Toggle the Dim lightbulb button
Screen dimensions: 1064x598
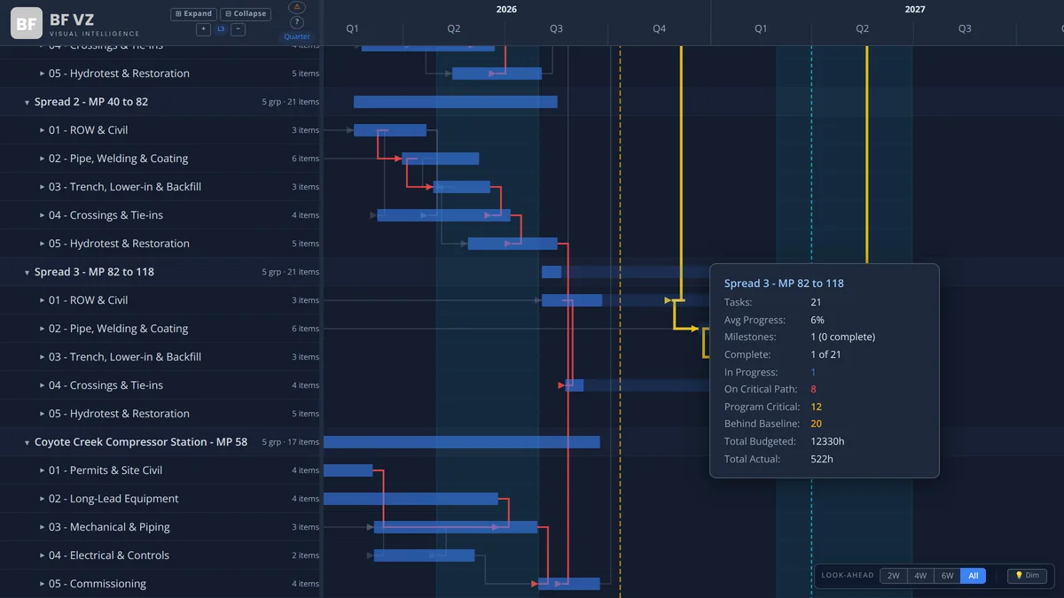[1027, 576]
